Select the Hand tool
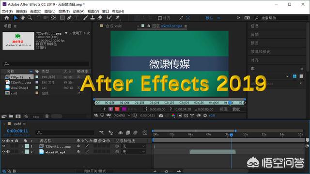Screen dimensions: 310x174 click(23, 18)
